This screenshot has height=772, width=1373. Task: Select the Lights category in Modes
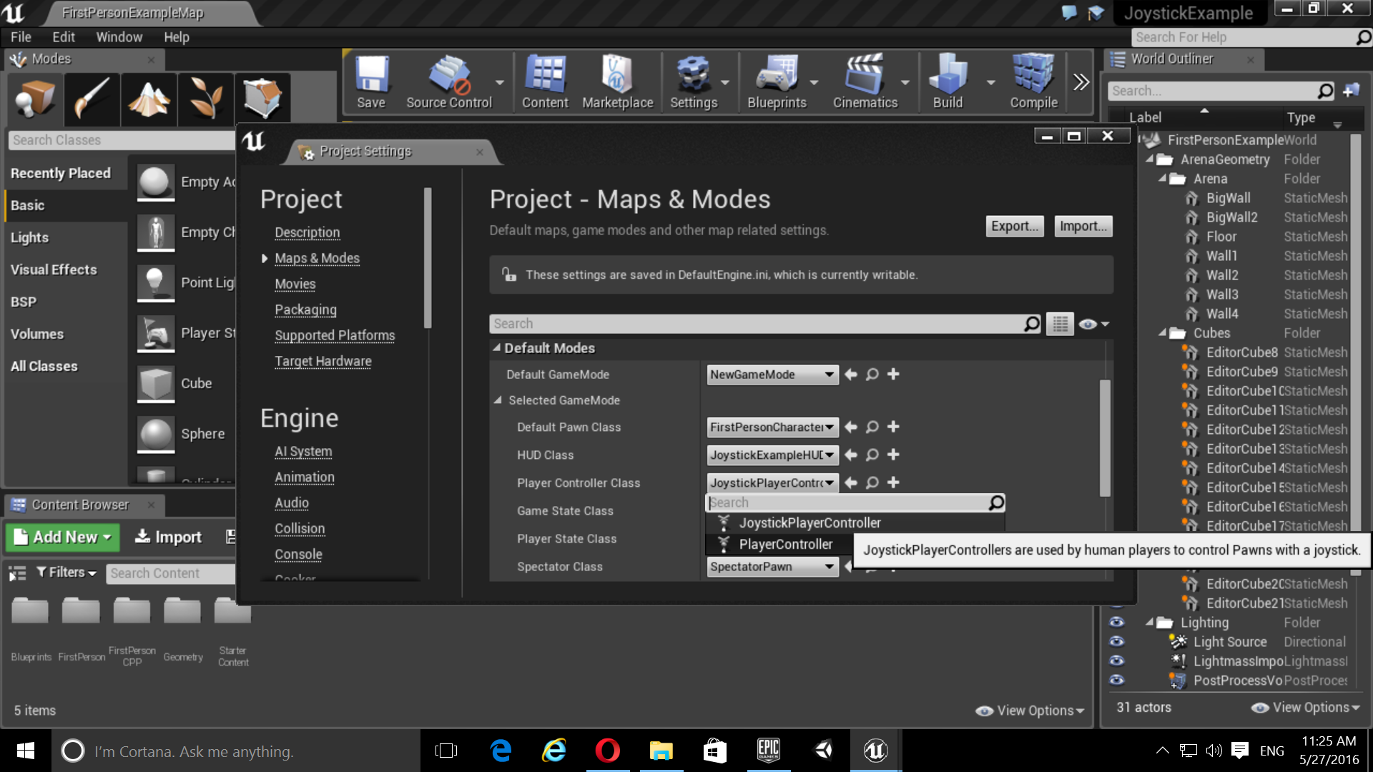pyautogui.click(x=66, y=237)
